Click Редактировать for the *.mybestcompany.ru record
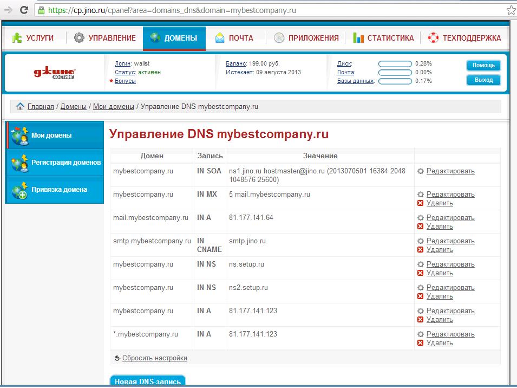 [x=450, y=334]
